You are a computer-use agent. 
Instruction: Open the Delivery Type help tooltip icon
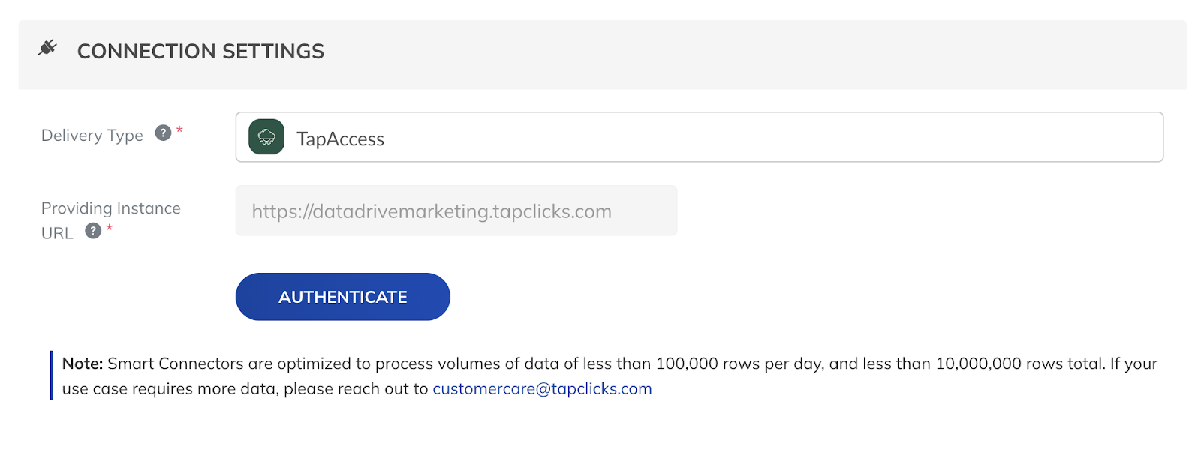click(x=163, y=133)
